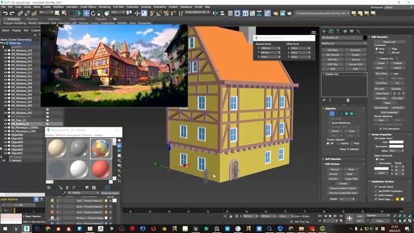The width and height of the screenshot is (414, 233).
Task: Click the Mirror tool icon
Action: (x=215, y=13)
